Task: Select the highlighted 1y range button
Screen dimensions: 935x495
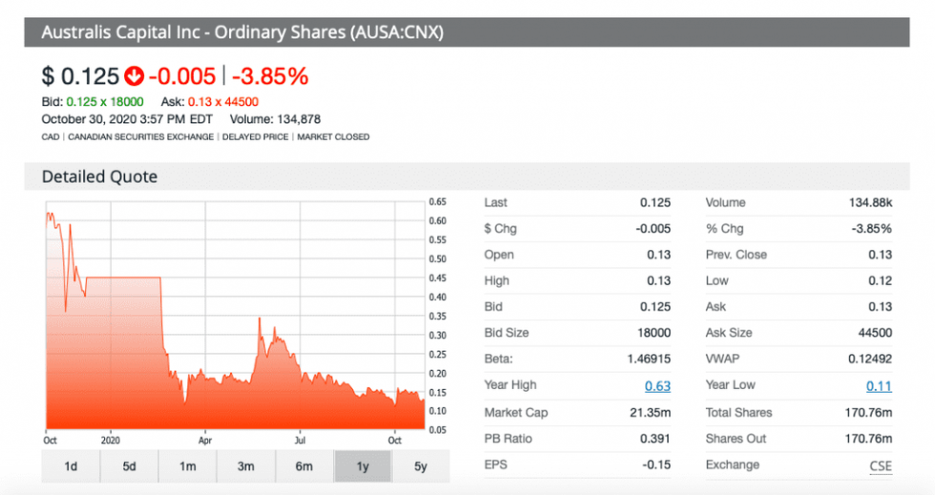Action: (363, 465)
